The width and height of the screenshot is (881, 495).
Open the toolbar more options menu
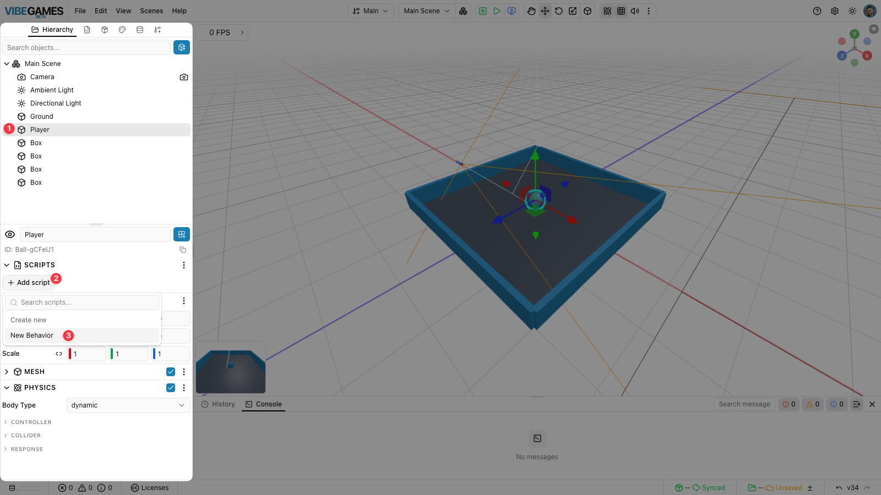[649, 11]
